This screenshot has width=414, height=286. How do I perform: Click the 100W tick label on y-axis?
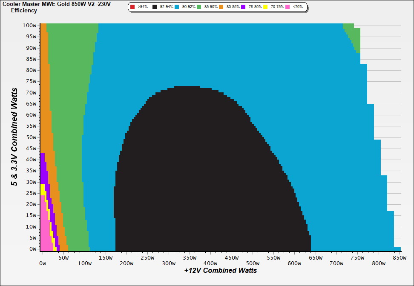click(29, 25)
